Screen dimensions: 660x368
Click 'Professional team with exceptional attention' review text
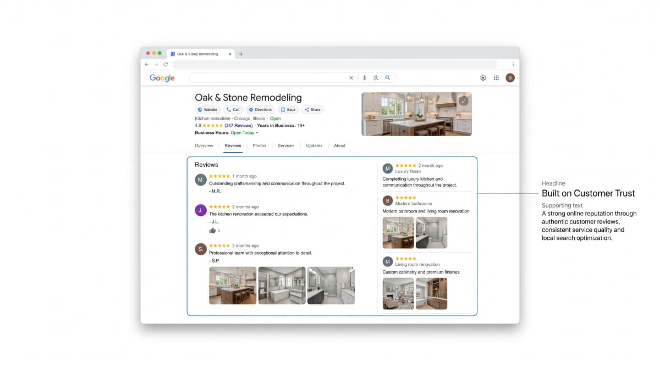[261, 253]
